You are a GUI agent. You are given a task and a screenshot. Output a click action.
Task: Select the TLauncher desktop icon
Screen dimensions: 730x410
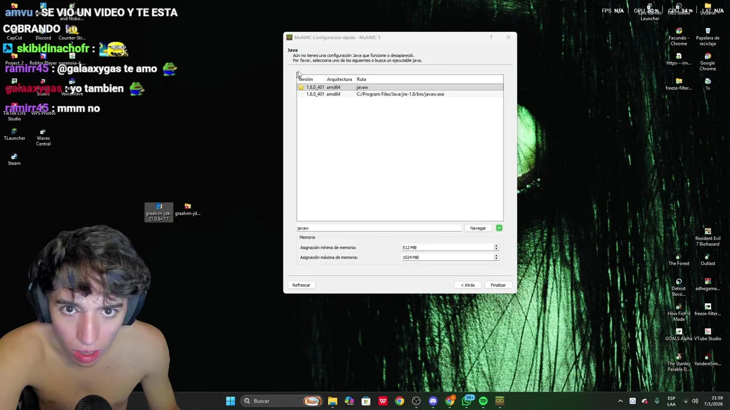[14, 134]
